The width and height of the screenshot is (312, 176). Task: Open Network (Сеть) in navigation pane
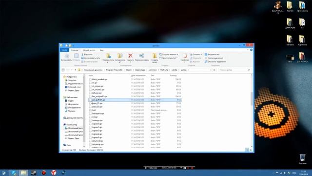(67, 145)
